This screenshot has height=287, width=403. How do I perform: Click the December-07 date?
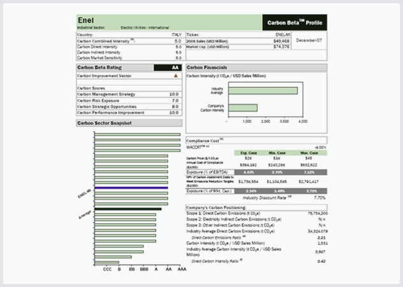(309, 40)
